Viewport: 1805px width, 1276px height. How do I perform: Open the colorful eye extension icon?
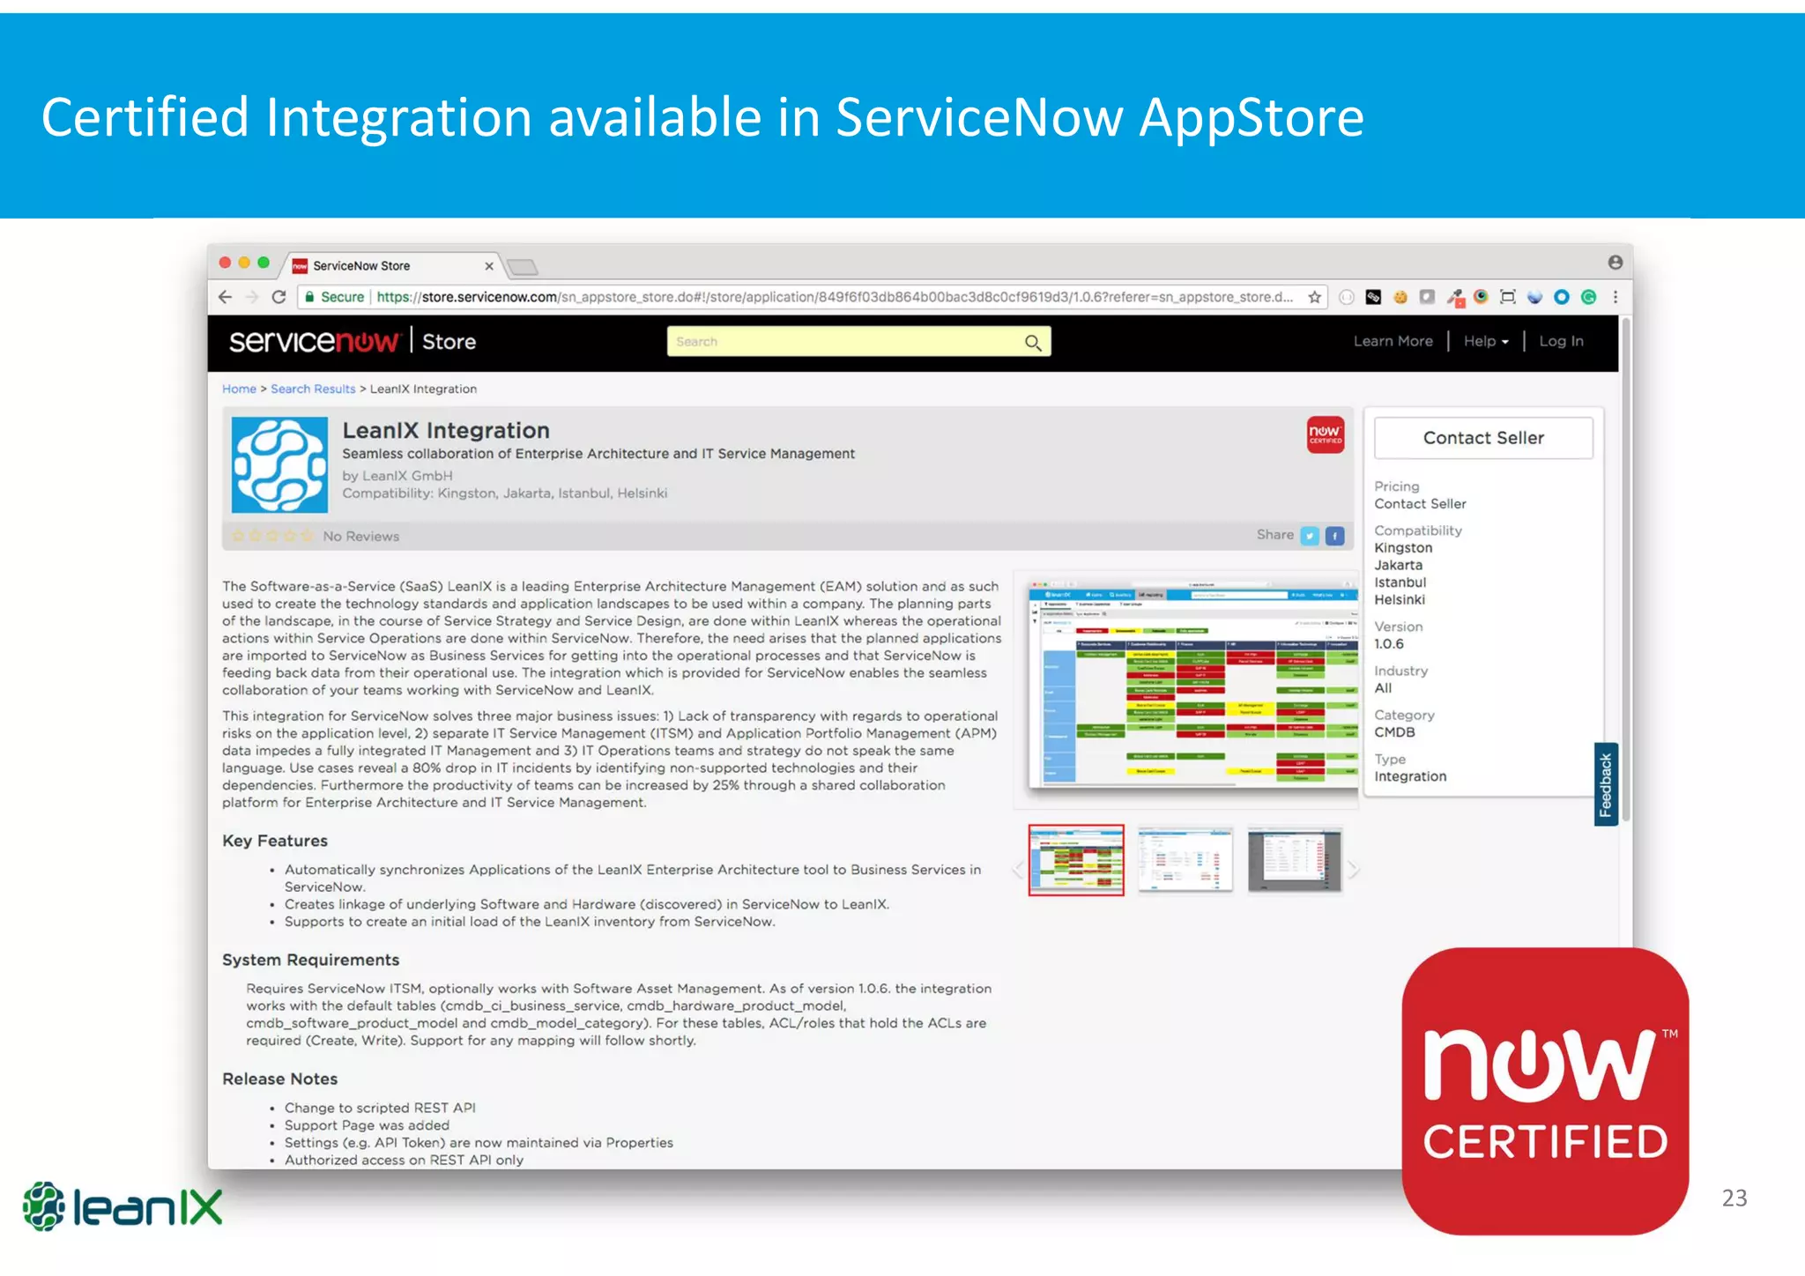(1482, 296)
